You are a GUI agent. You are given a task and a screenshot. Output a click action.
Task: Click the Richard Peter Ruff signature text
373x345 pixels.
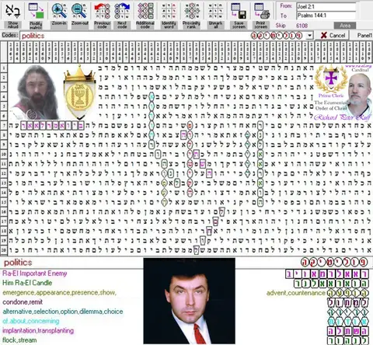coord(342,117)
